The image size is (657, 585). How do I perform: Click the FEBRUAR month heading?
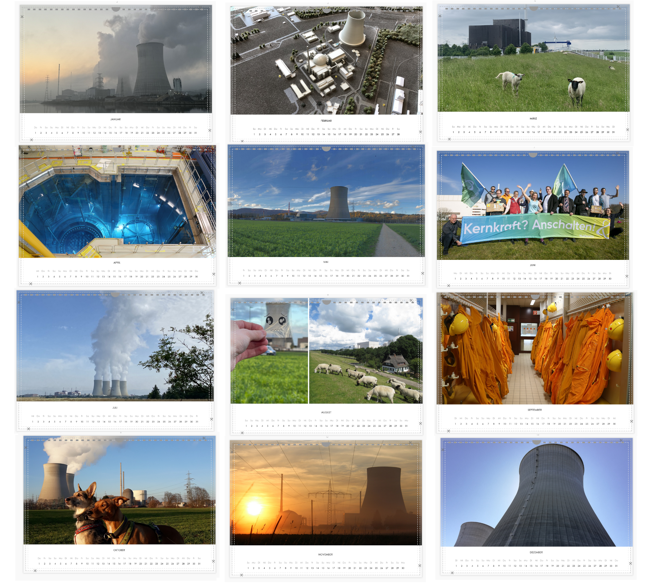(326, 121)
